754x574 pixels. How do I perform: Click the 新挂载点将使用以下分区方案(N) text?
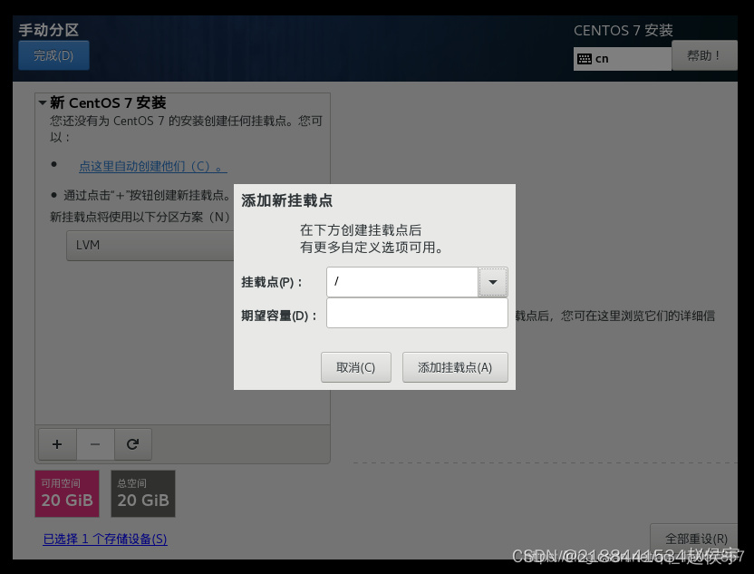[140, 217]
